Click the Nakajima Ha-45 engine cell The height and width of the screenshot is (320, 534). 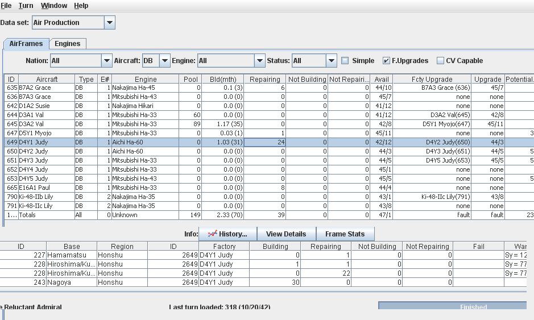(146, 88)
